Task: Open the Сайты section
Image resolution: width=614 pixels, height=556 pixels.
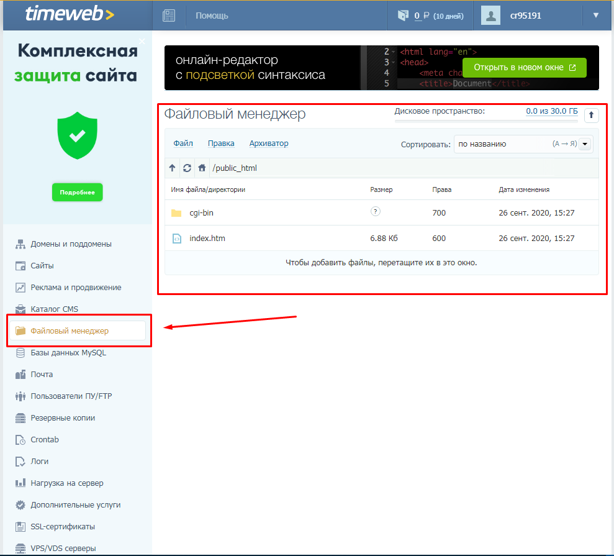Action: 42,266
